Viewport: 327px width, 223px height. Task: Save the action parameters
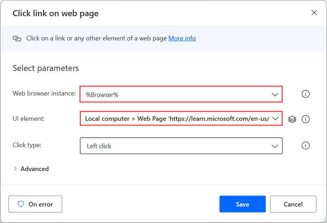pos(242,204)
